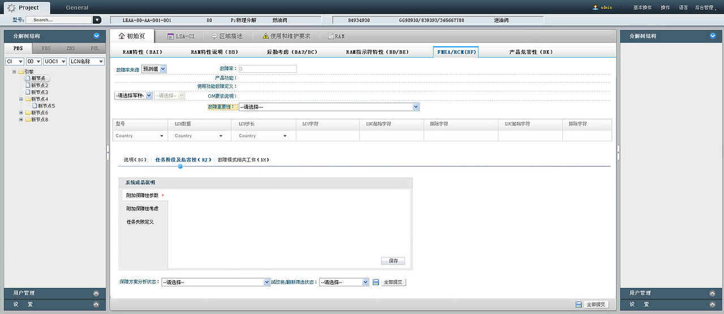724x314 pixels.
Task: Expand the left 用户管理 section
Action: [96, 293]
